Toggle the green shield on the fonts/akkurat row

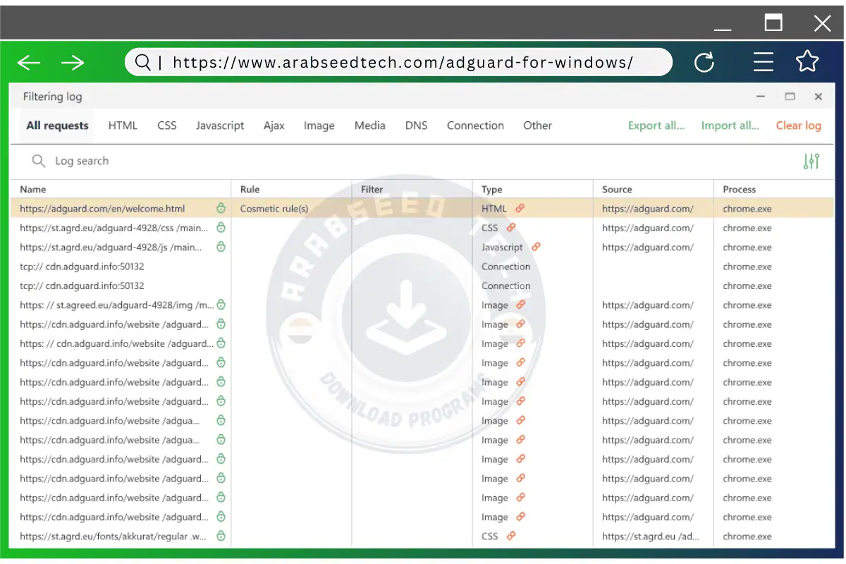pos(221,536)
